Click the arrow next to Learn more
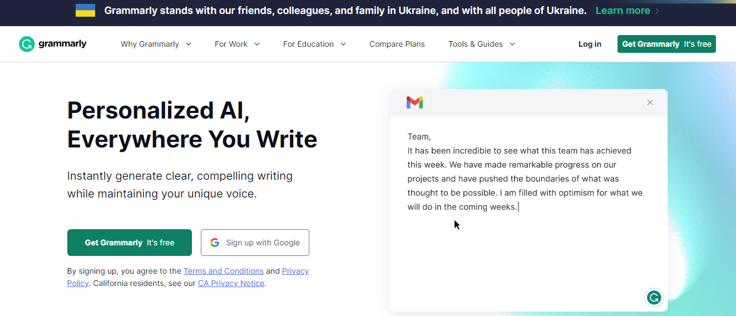 tap(657, 11)
